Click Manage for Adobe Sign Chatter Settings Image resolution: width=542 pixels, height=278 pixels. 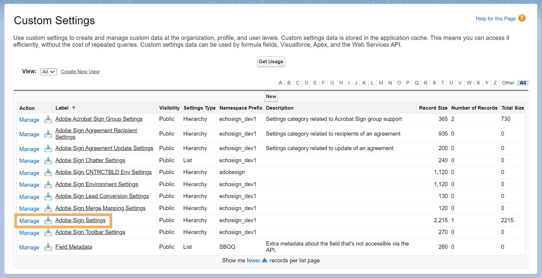tap(29, 161)
